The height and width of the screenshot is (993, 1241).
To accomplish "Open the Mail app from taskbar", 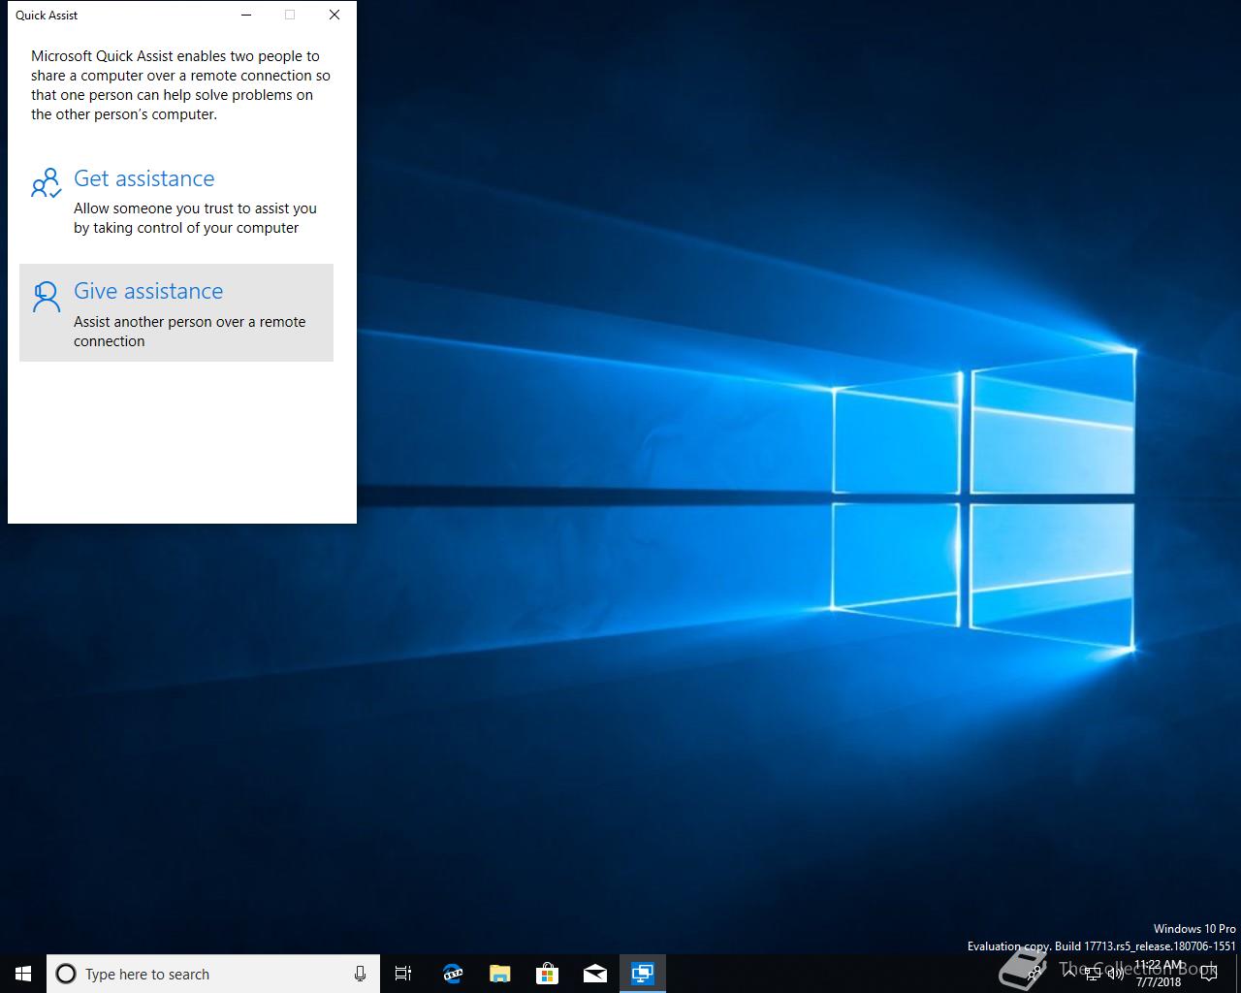I will point(595,974).
